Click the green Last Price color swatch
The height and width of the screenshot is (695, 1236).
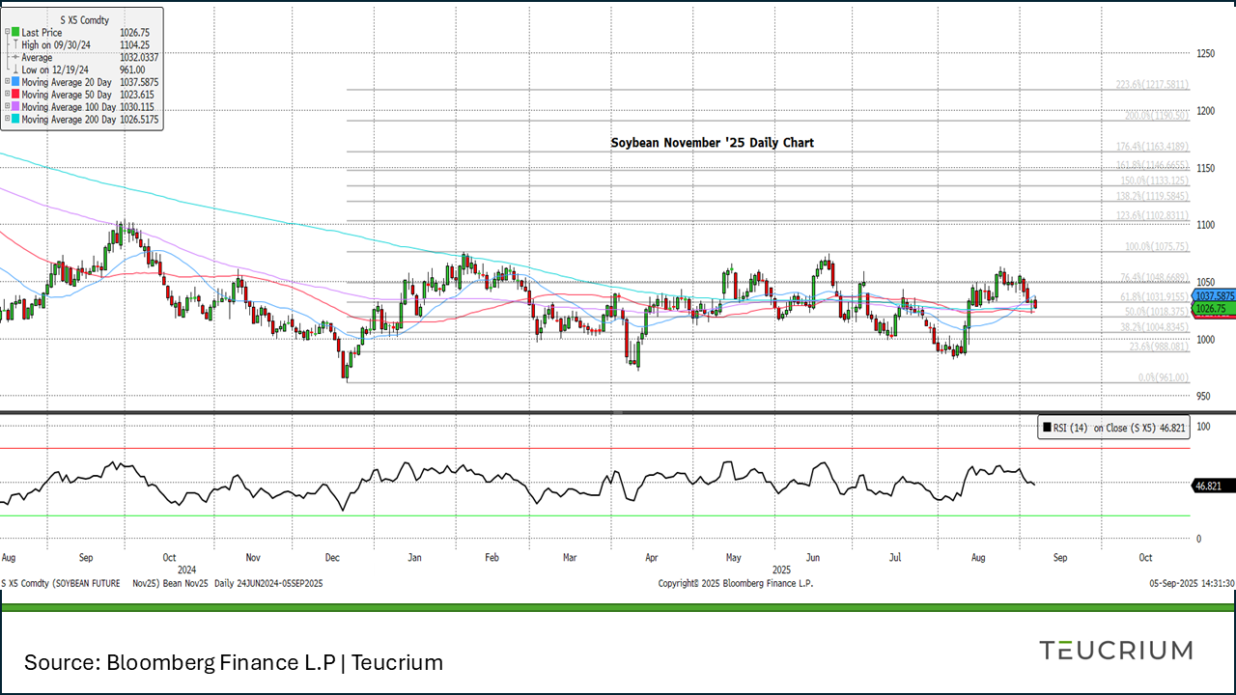pos(15,33)
